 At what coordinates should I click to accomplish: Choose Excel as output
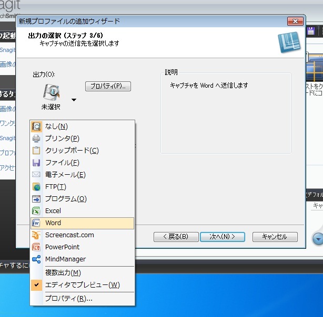coord(83,211)
